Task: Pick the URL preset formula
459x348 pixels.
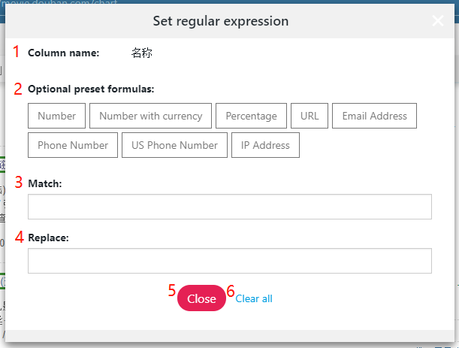Action: pyautogui.click(x=310, y=116)
